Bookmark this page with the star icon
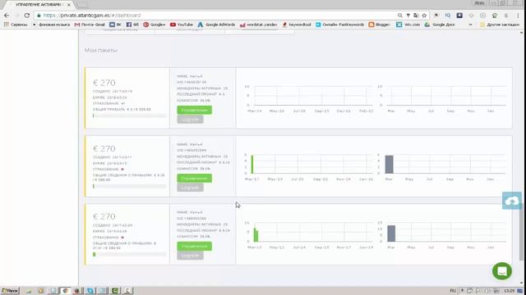 [424, 16]
